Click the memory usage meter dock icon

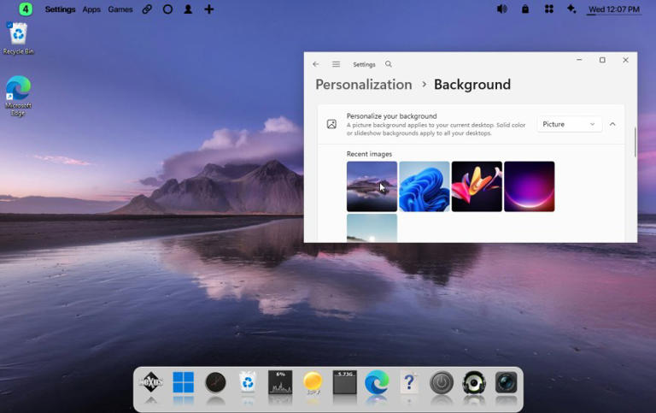point(345,382)
